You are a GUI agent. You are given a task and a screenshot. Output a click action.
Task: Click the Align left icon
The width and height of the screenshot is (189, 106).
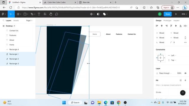coord(157,26)
